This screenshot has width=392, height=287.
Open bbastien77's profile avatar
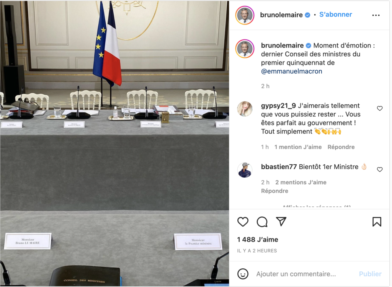pos(245,170)
